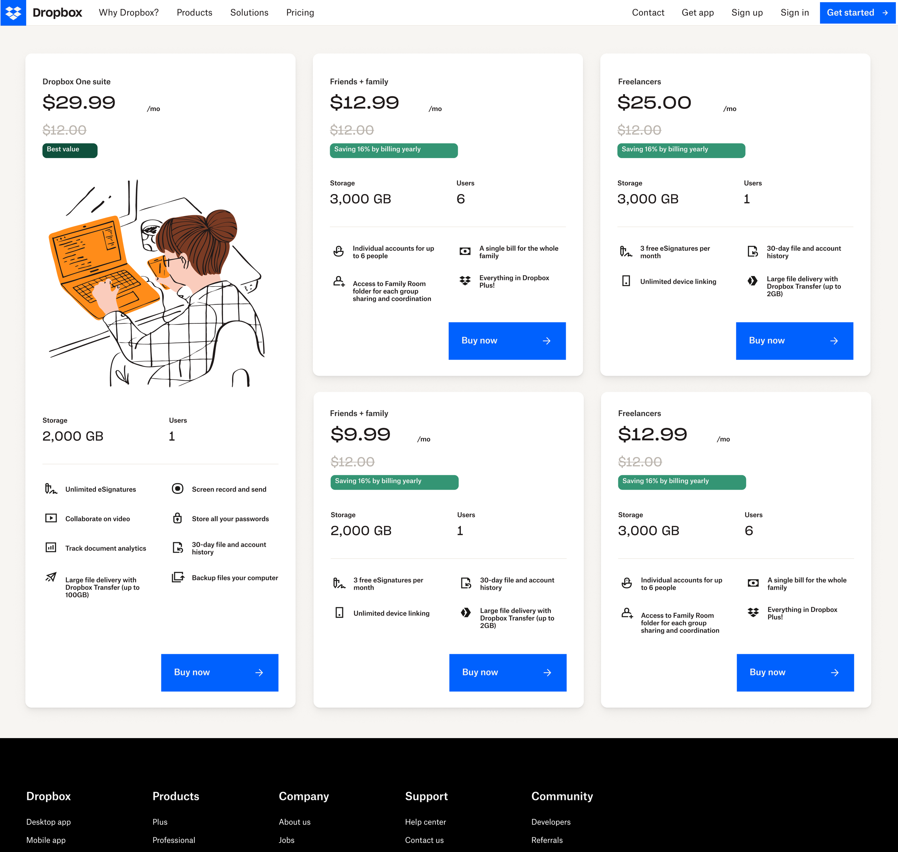This screenshot has width=898, height=852.
Task: Click the Unlimited eSignatures icon
Action: 51,489
